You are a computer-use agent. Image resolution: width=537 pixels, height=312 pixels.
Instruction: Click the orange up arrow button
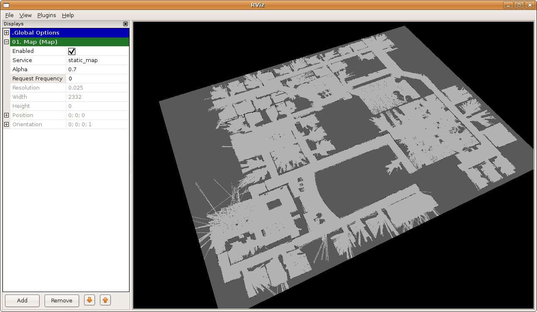tap(105, 300)
